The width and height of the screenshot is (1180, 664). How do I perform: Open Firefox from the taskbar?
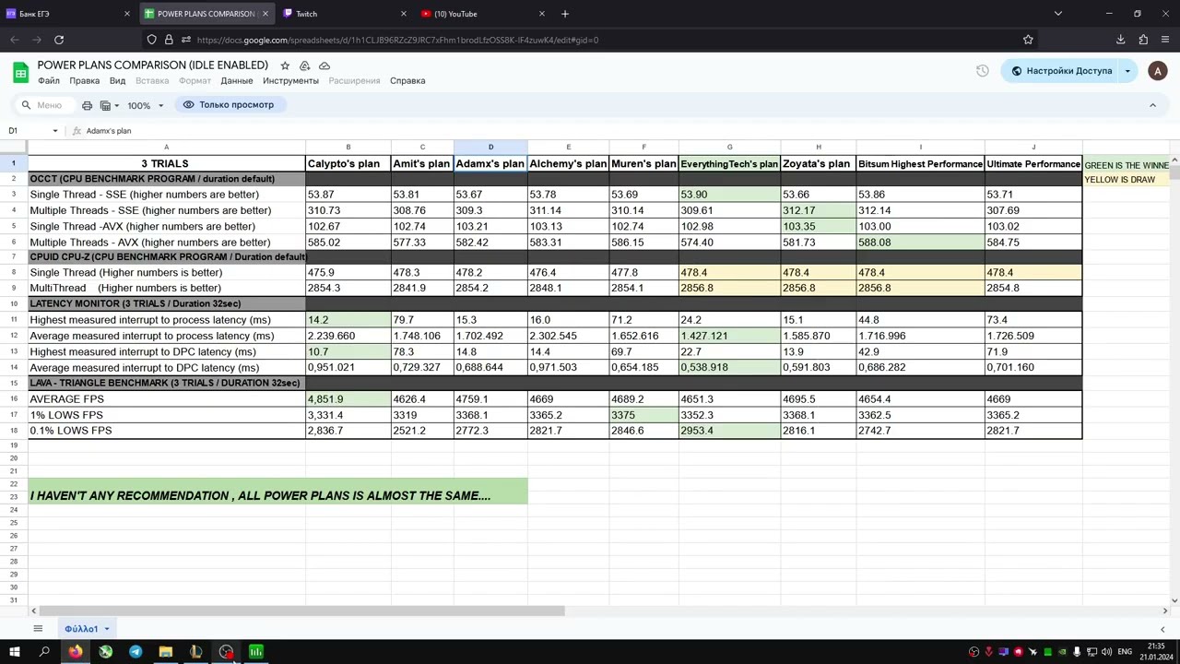click(x=76, y=652)
